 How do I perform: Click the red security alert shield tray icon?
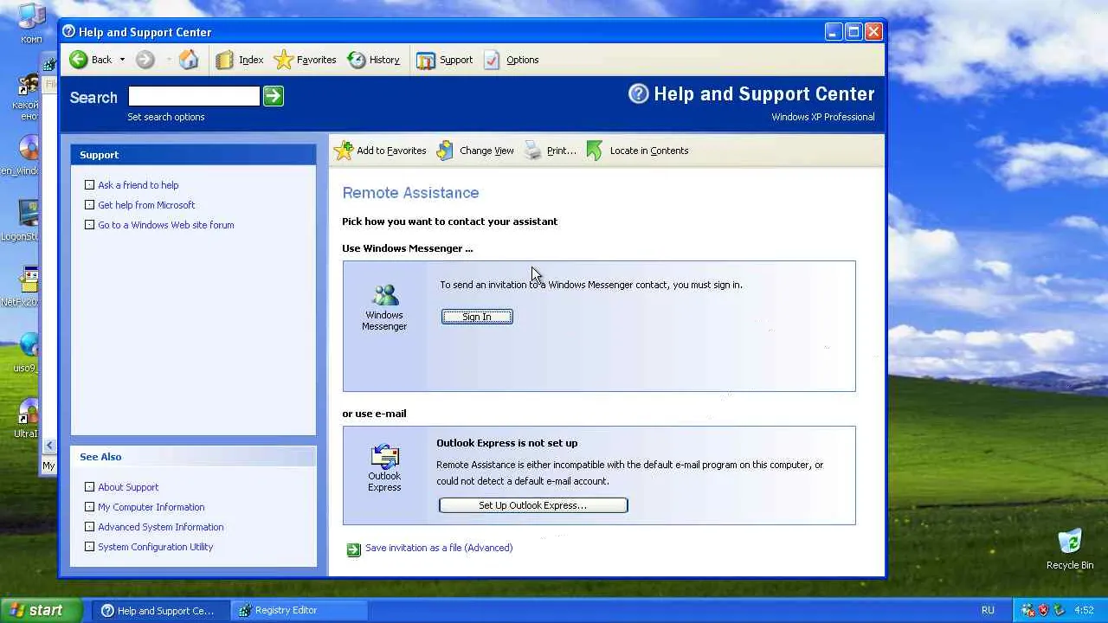click(x=1044, y=610)
